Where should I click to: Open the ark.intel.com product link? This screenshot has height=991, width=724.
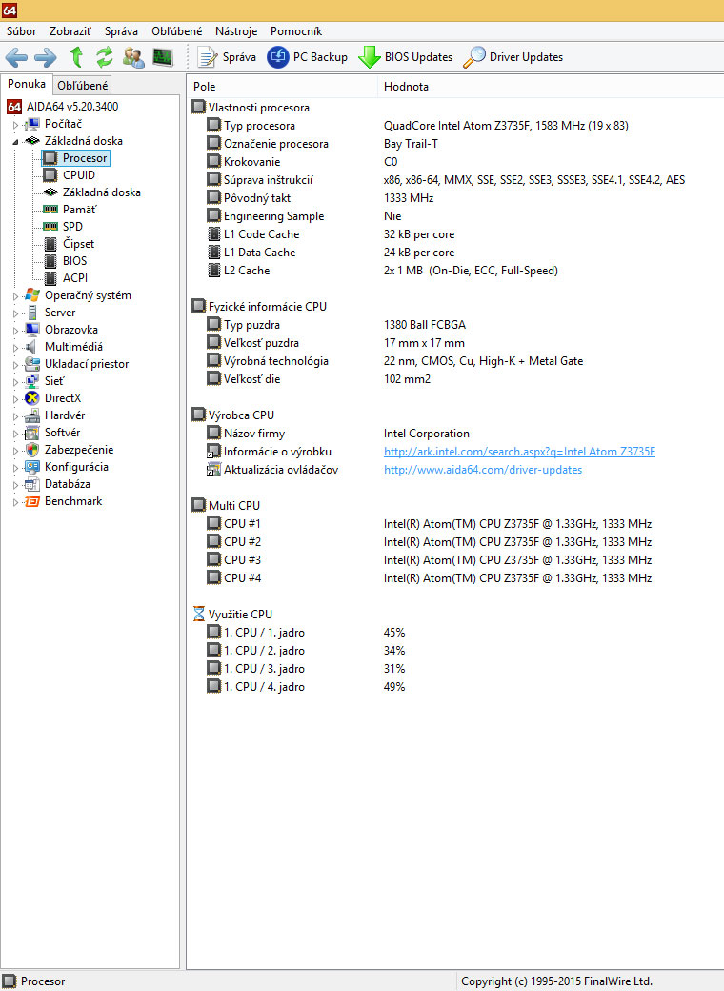tap(519, 452)
